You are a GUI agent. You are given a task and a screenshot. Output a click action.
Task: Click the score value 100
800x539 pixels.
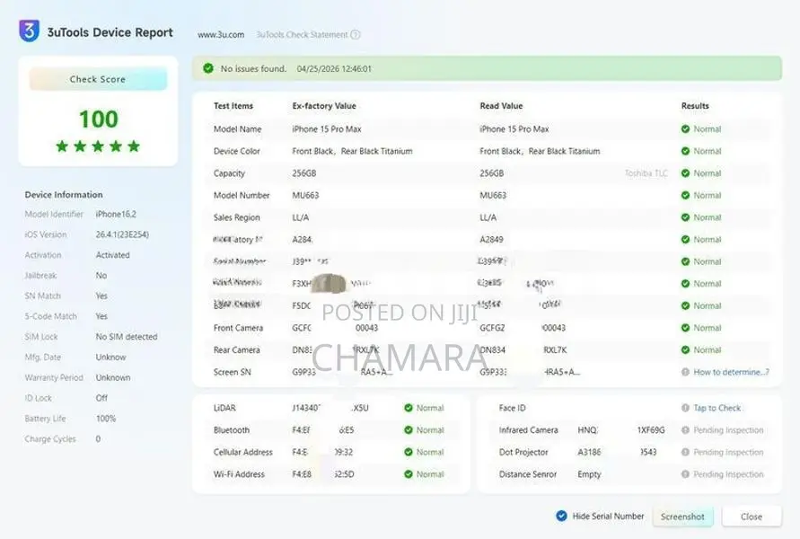(99, 119)
